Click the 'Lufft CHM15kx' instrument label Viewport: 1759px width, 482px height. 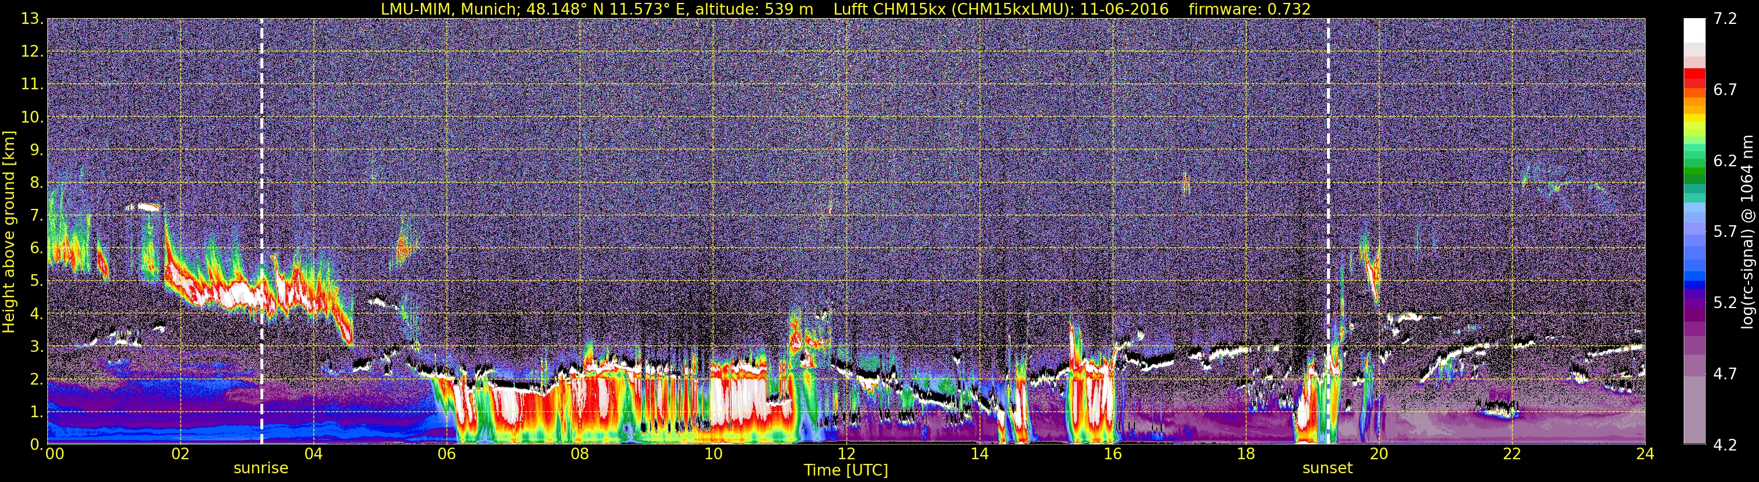(889, 9)
